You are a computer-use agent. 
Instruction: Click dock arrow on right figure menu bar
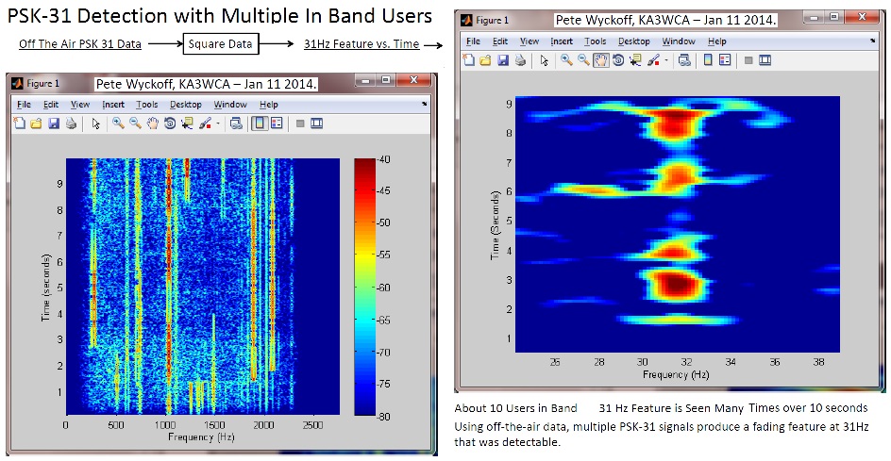tap(872, 41)
